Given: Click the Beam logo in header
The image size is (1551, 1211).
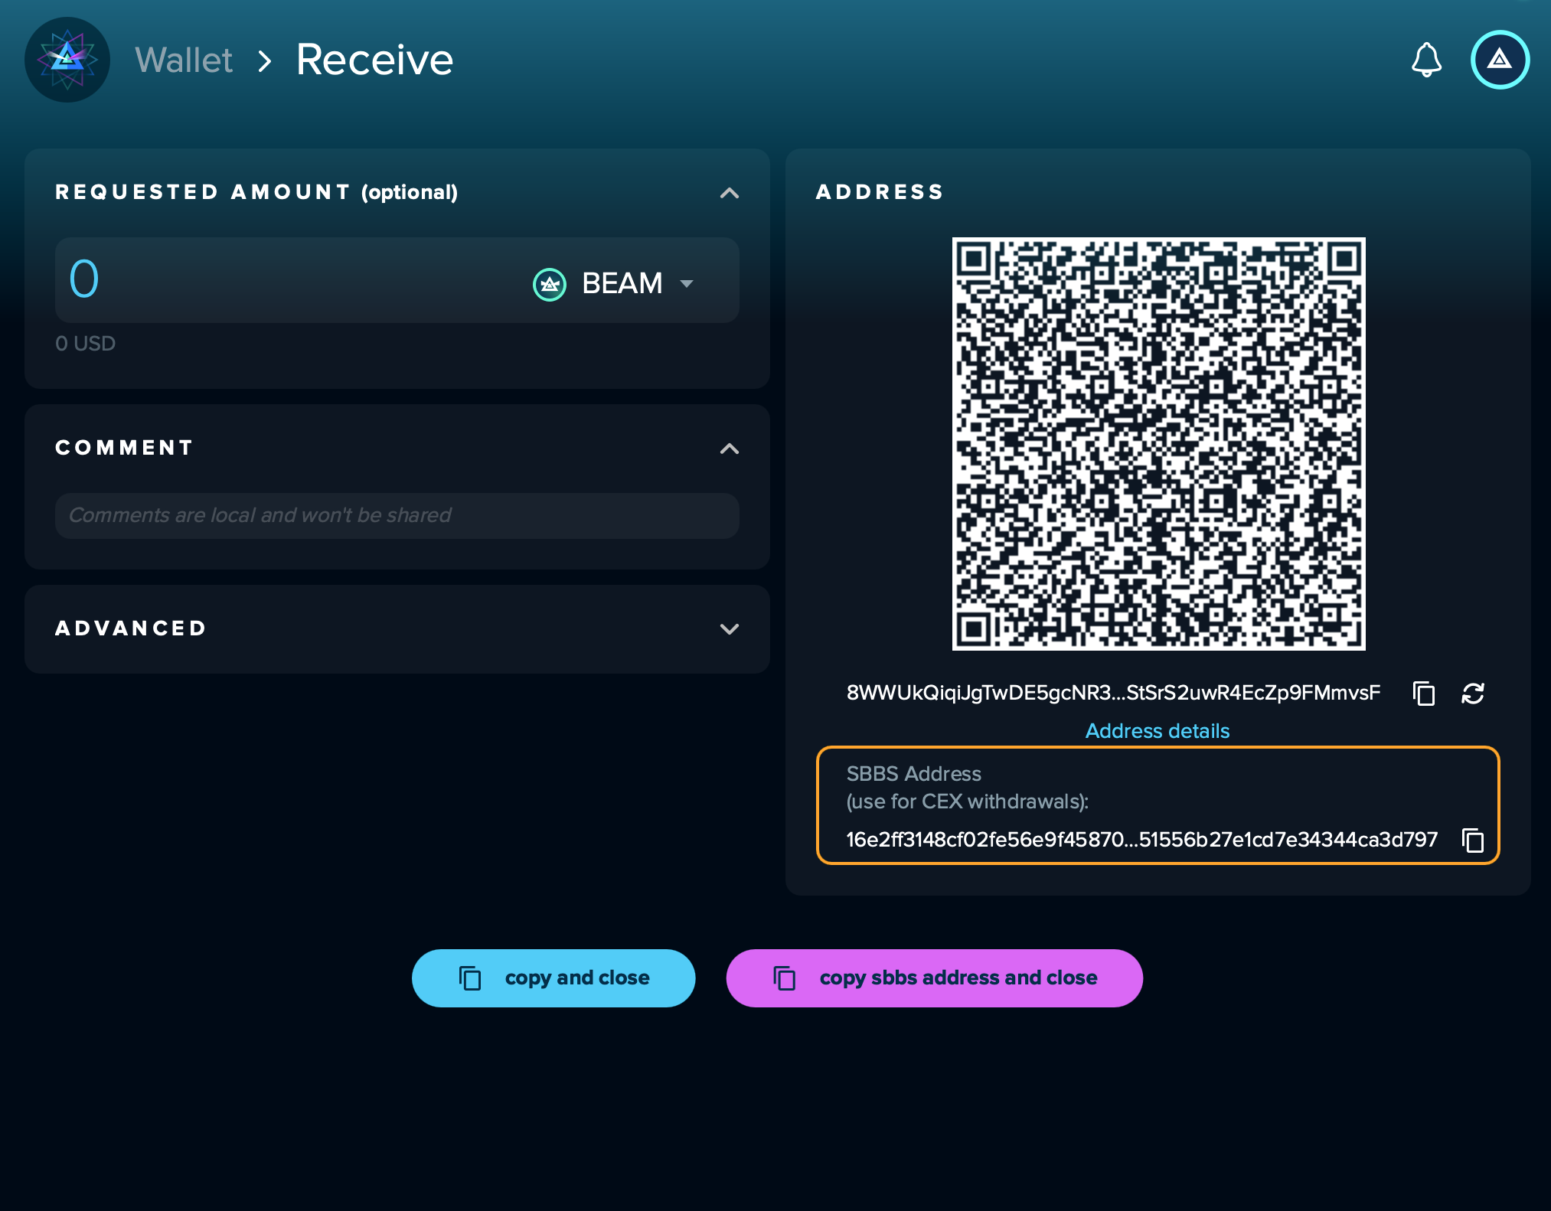Looking at the screenshot, I should coord(67,60).
